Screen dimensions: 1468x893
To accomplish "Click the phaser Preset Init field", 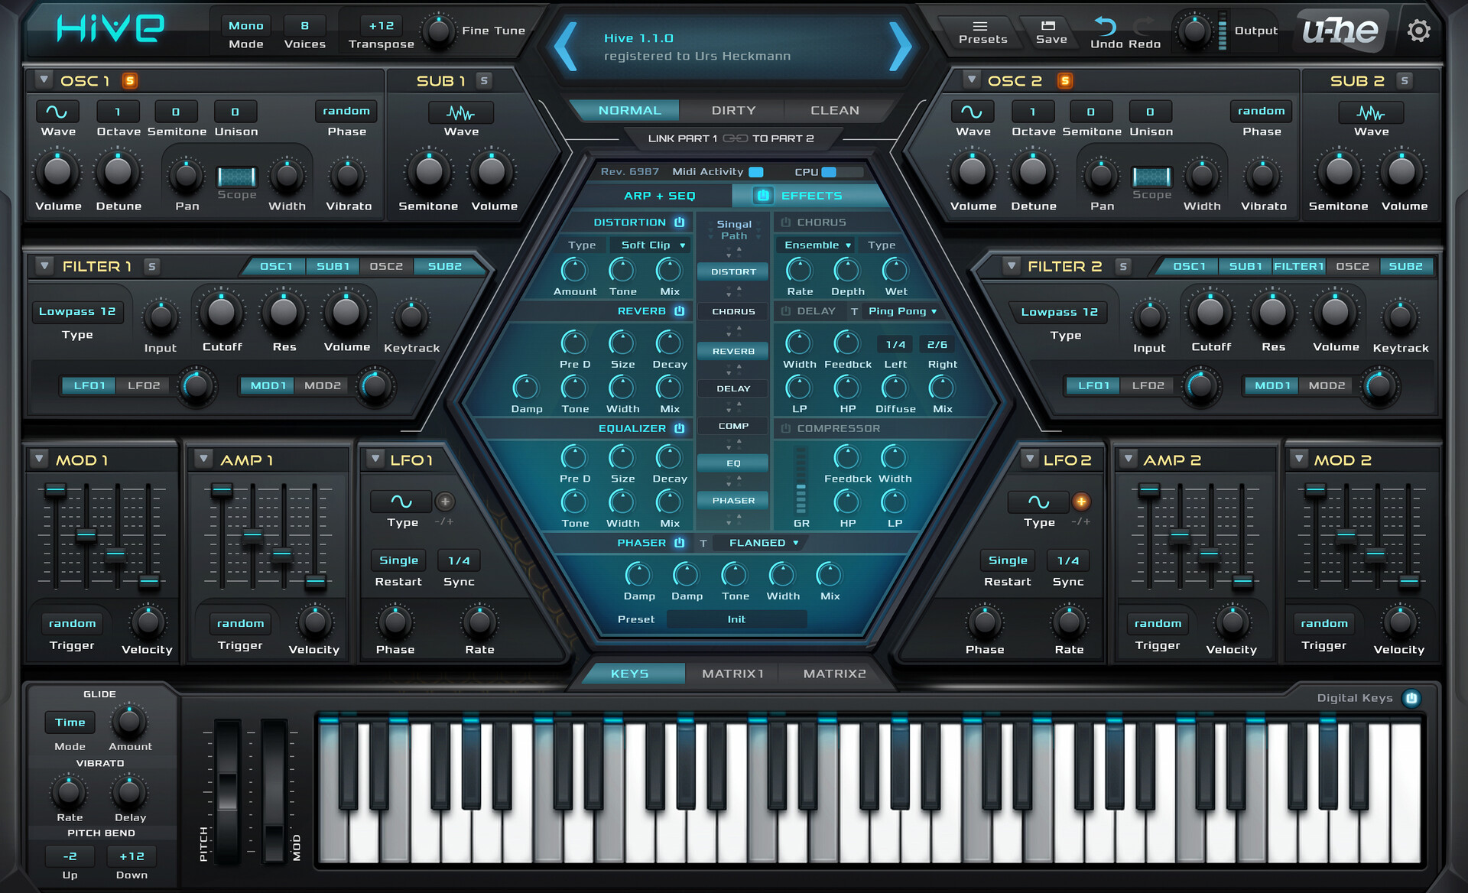I will pyautogui.click(x=736, y=619).
